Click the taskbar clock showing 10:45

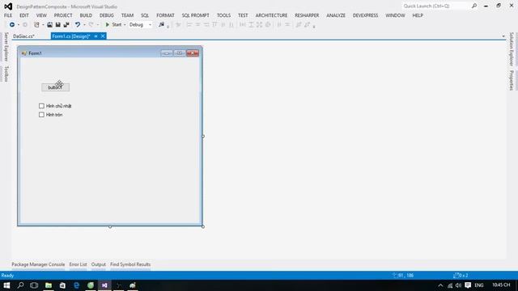coord(501,285)
